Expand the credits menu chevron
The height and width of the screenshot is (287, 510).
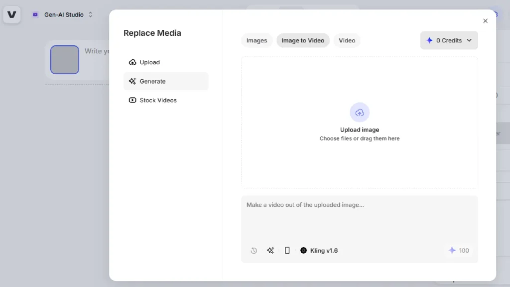click(x=469, y=40)
